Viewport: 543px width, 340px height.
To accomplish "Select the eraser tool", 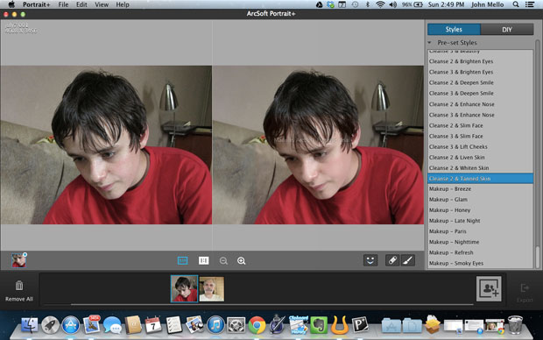I will [x=392, y=260].
